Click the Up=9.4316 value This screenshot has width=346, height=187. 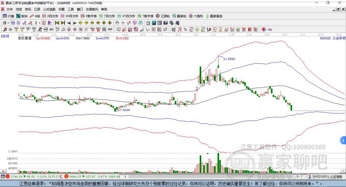tap(63, 38)
